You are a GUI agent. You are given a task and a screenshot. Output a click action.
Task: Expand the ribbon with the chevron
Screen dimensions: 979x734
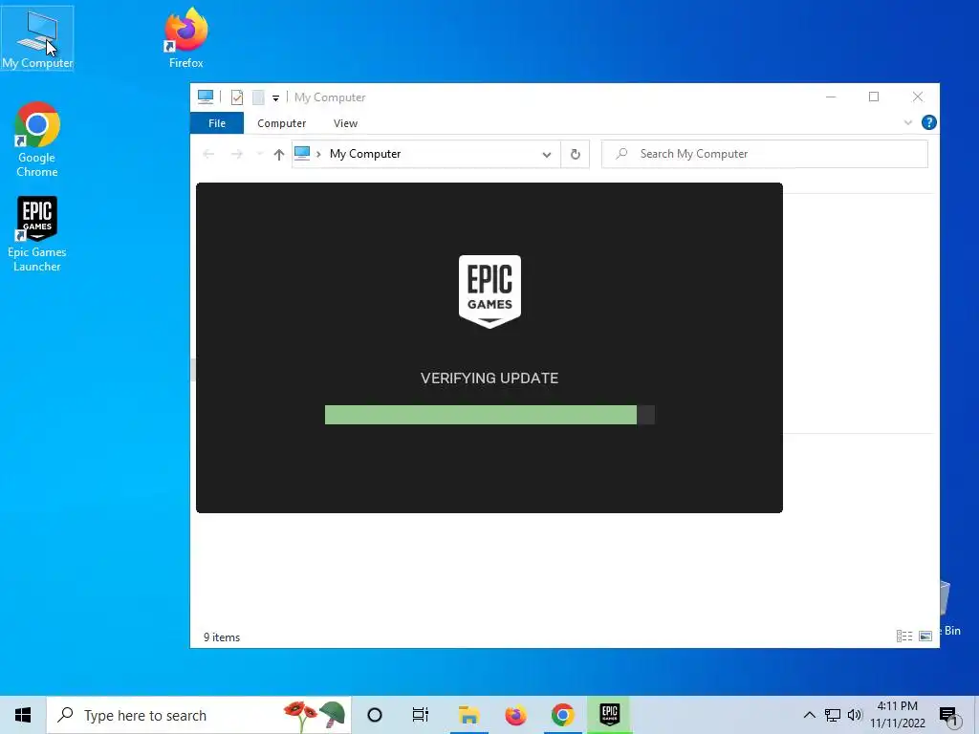[x=908, y=122]
